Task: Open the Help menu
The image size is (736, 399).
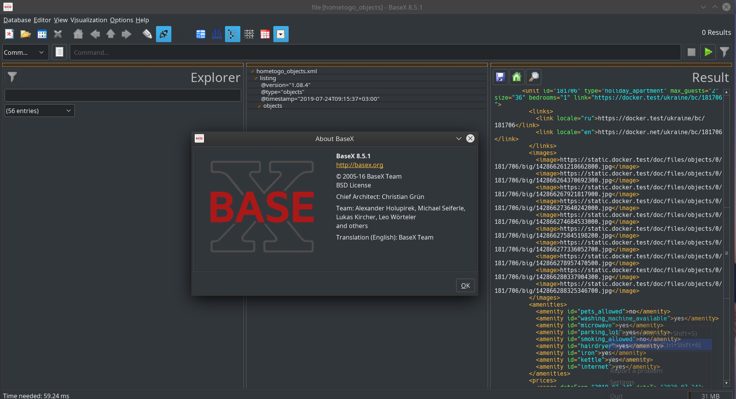Action: point(142,20)
